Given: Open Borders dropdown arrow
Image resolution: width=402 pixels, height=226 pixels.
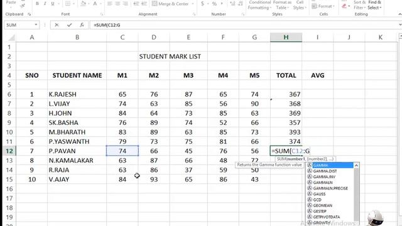Looking at the screenshot, I should point(73,4).
